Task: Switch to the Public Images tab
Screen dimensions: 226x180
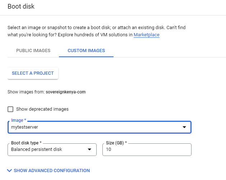Action: pos(33,51)
